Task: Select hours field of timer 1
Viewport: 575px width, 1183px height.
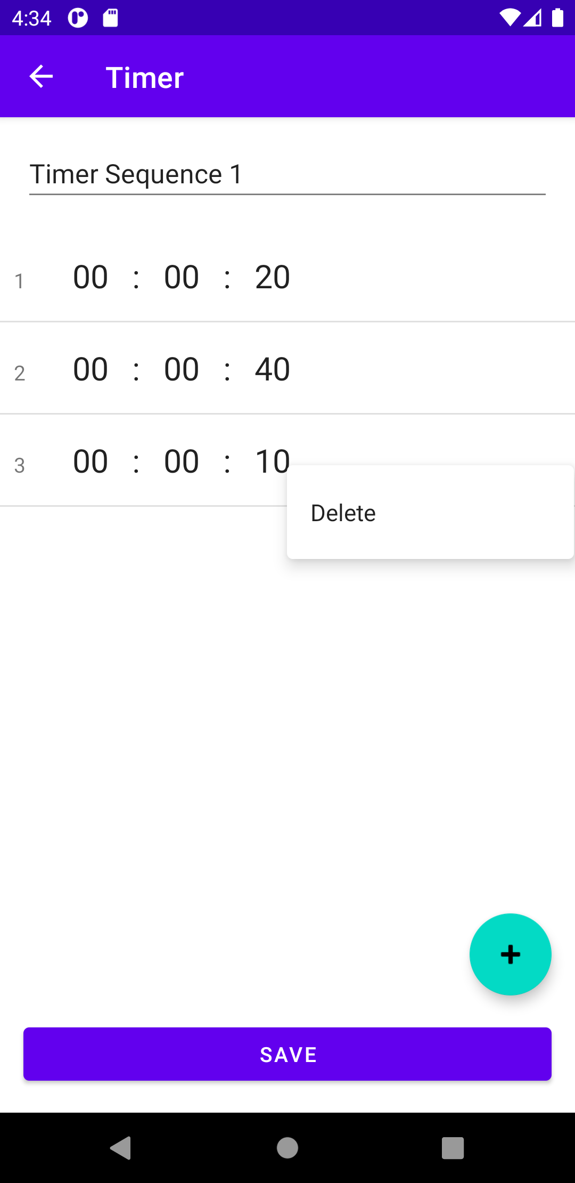Action: 91,277
